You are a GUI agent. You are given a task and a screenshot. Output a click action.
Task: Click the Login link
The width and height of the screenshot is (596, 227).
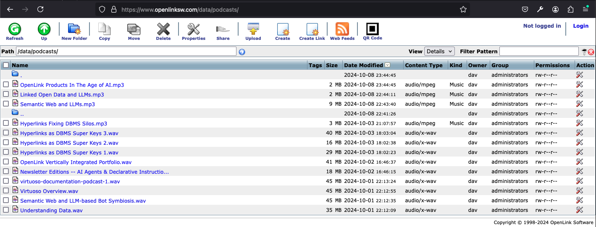(581, 26)
